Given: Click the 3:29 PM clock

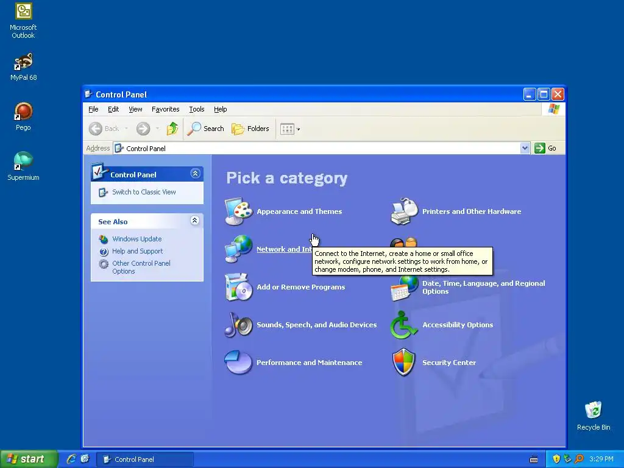Looking at the screenshot, I should pyautogui.click(x=601, y=459).
